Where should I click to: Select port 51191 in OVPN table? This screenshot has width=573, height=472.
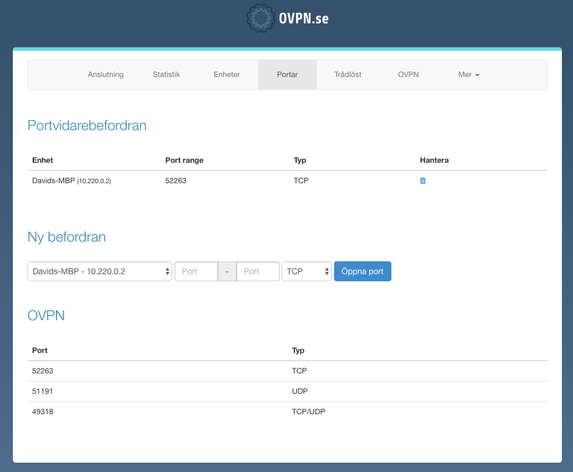pyautogui.click(x=43, y=391)
